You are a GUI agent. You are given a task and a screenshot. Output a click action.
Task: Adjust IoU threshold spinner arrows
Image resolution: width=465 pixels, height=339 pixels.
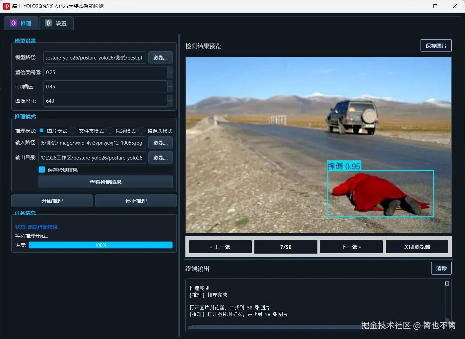[170, 86]
